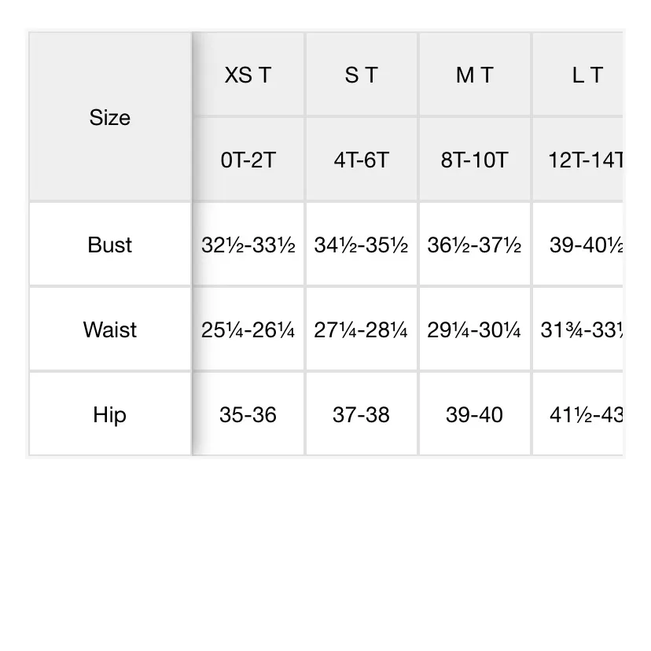Click the 29¼-30¼ waist measurement
Image resolution: width=651 pixels, height=651 pixels.
click(x=475, y=330)
